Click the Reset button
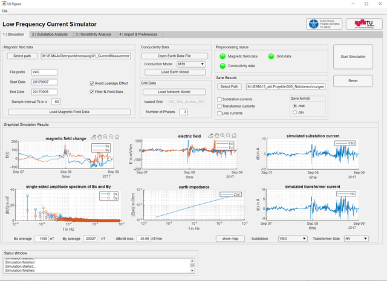Viewport: 387px width, 281px height. click(353, 81)
